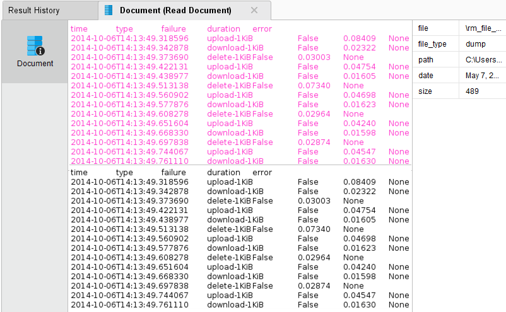Select the pink upload-1KiB line with duration 0.08409

pos(240,38)
